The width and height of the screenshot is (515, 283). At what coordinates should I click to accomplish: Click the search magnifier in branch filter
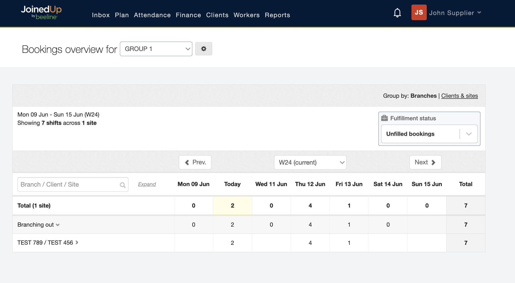[x=123, y=185]
